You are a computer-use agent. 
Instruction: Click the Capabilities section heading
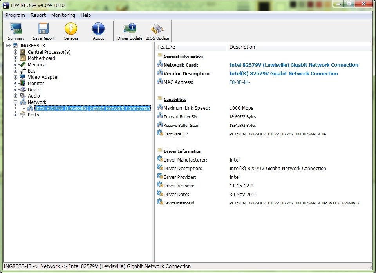(x=175, y=99)
